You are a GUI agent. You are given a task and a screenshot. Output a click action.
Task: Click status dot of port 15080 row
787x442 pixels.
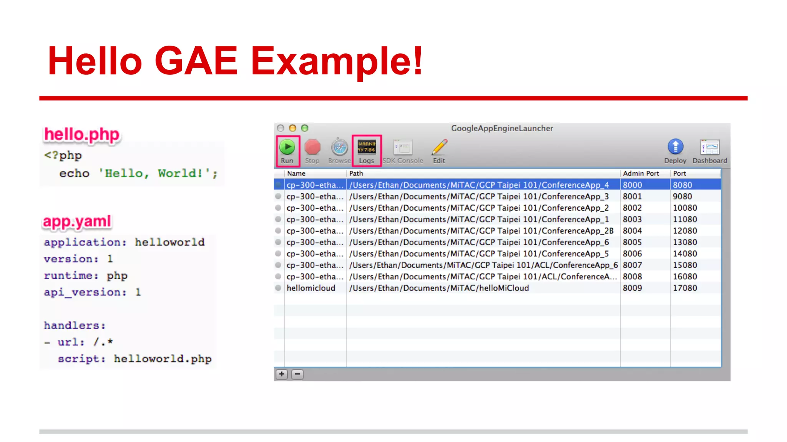point(278,265)
